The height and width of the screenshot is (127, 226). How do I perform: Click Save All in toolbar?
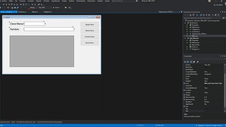(17, 7)
